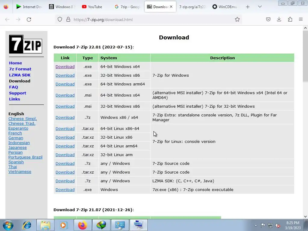Open the FAQ sidebar link
Screen dimensions: 308x231
(x=14, y=87)
